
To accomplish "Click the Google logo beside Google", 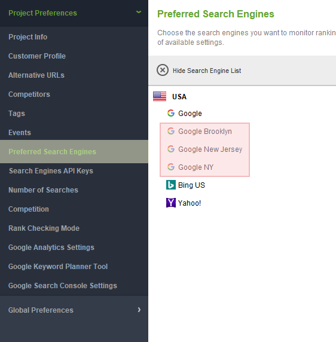I will click(171, 113).
